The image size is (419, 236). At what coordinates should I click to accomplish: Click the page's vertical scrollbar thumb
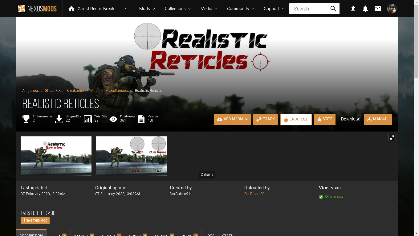click(416, 41)
